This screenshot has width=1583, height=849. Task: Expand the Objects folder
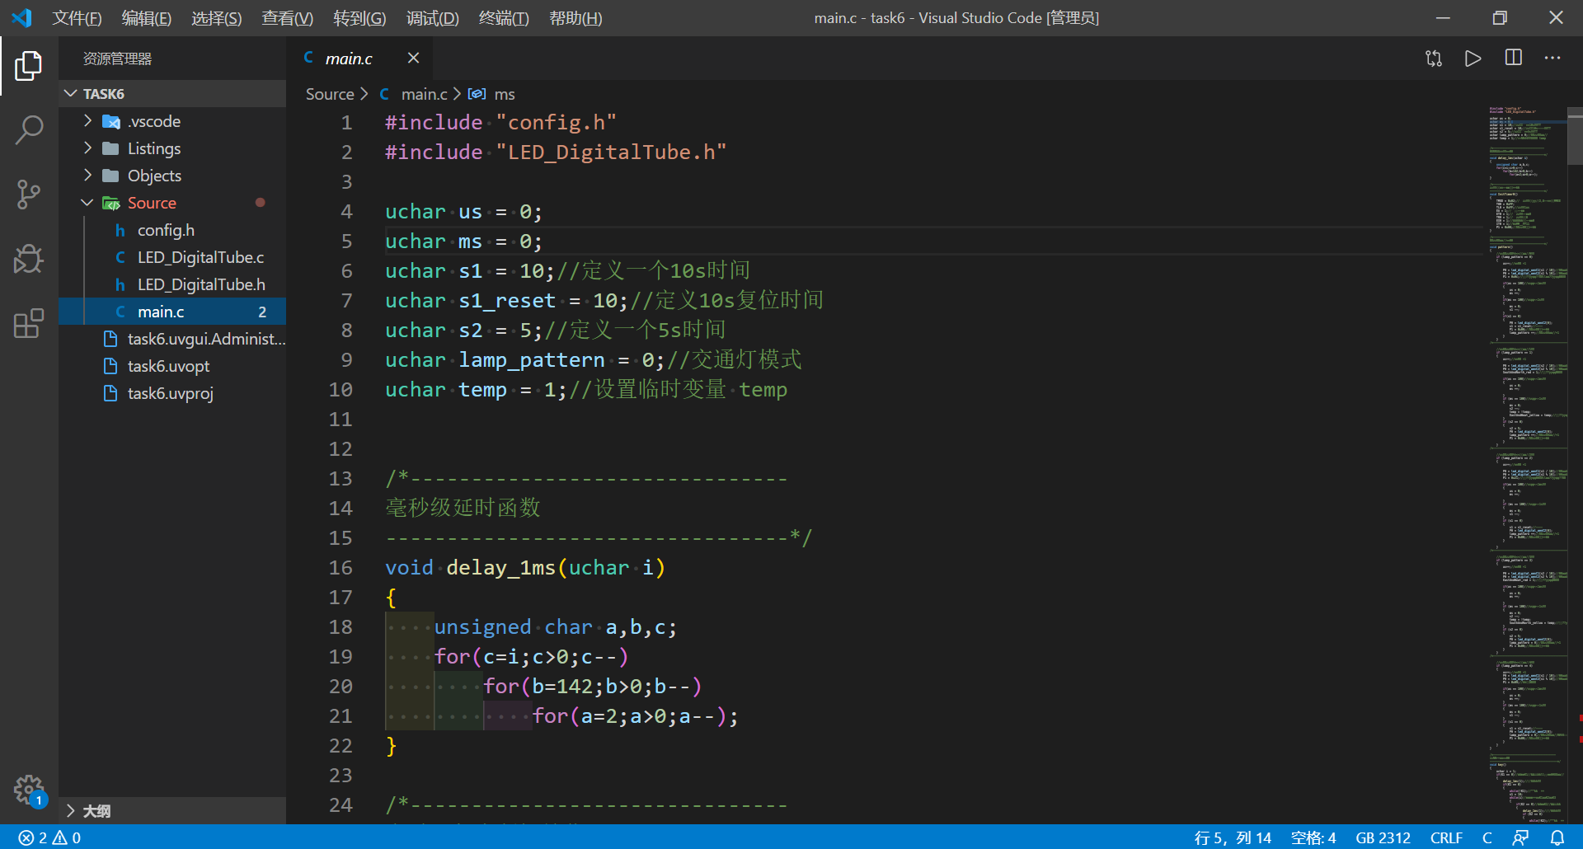(87, 176)
